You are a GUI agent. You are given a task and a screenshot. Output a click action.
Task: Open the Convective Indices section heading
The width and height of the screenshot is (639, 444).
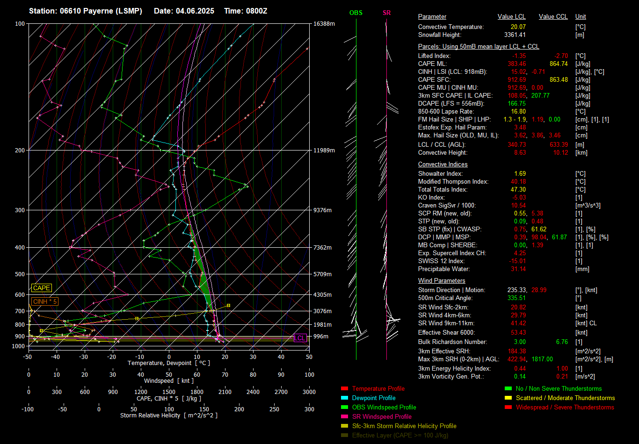[x=443, y=165]
